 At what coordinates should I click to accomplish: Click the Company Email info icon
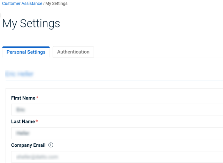point(51,145)
